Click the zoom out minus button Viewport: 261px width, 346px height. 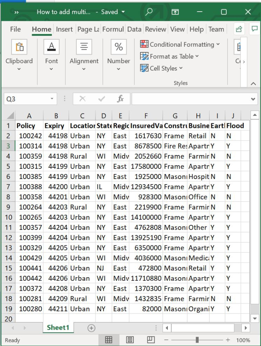click(166, 340)
